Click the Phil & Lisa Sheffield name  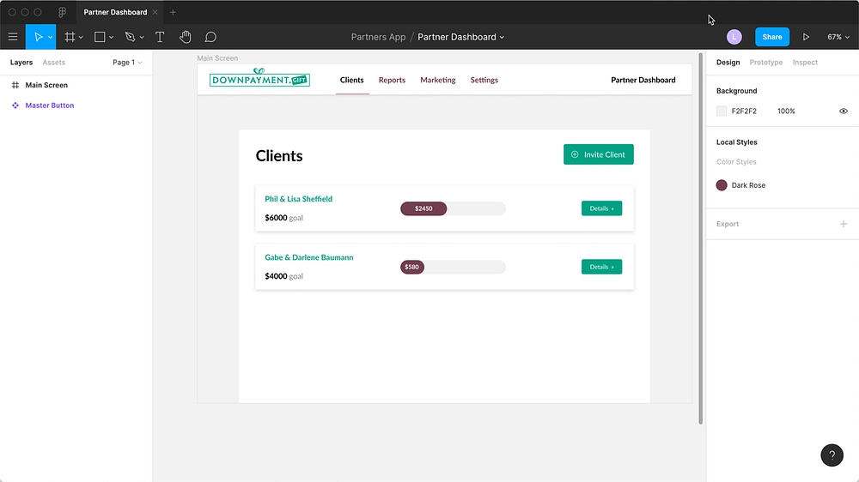(x=299, y=199)
